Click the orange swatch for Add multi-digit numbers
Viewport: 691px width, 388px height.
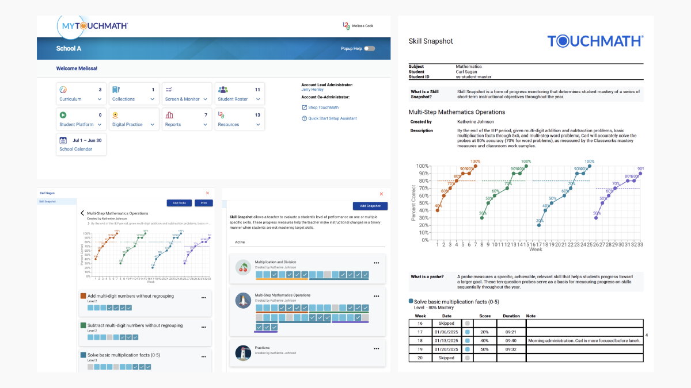click(83, 296)
